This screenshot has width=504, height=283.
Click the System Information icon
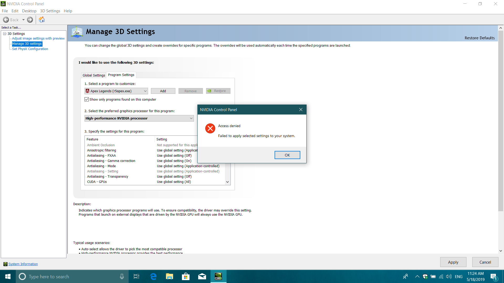5,264
